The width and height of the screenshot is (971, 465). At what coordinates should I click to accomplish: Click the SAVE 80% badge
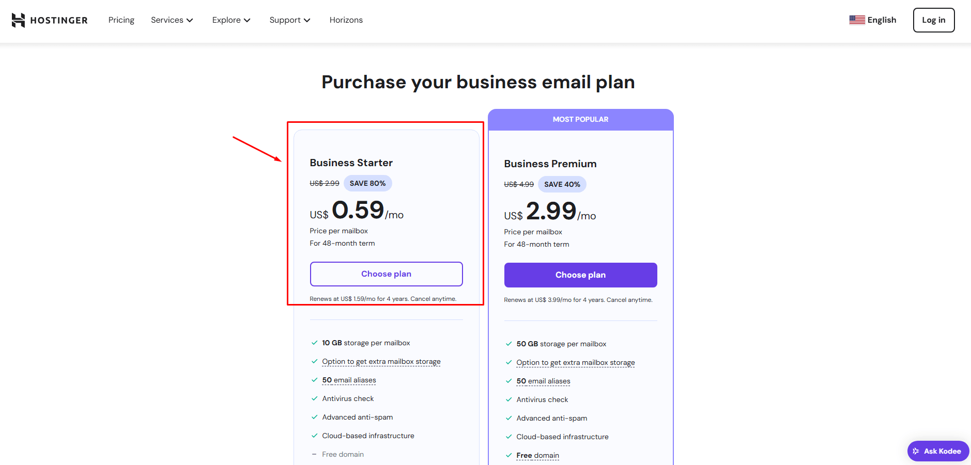pyautogui.click(x=367, y=183)
